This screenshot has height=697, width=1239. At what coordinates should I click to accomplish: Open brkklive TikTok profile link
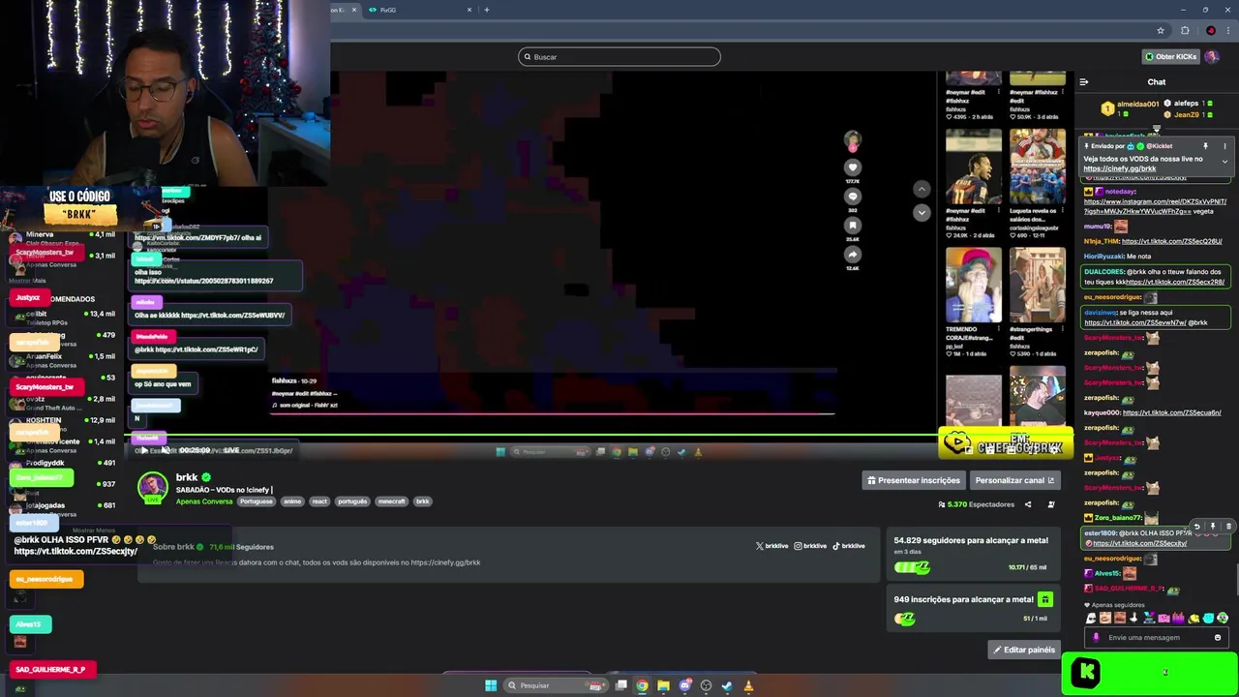tap(849, 546)
